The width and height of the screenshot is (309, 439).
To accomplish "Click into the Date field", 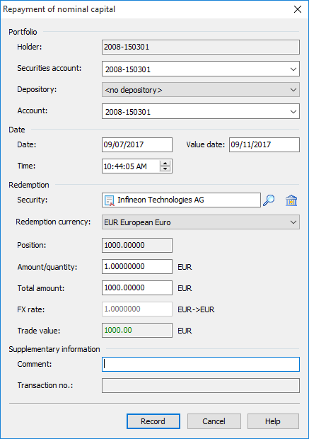I will coord(137,144).
